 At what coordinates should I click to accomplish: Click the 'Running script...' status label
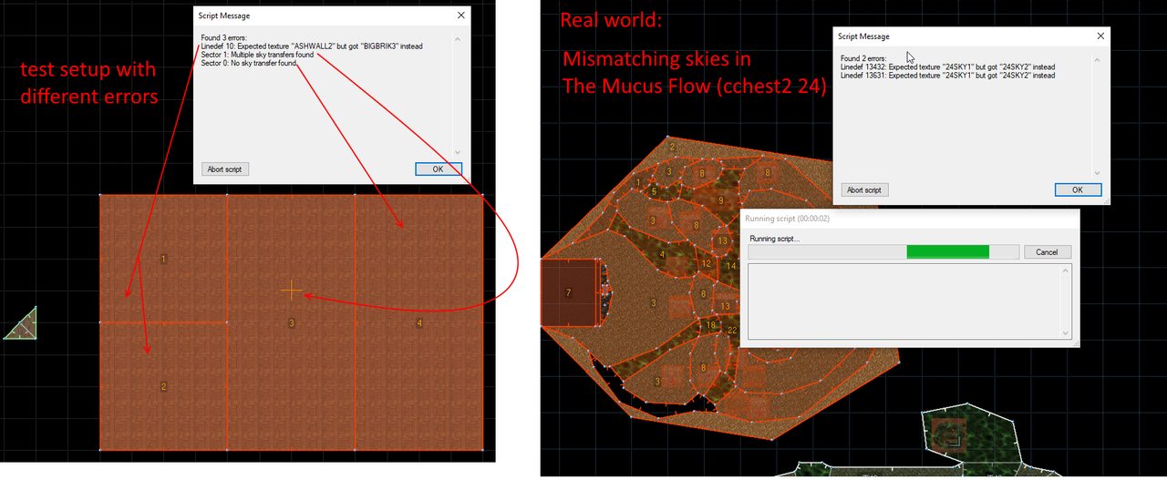[774, 239]
